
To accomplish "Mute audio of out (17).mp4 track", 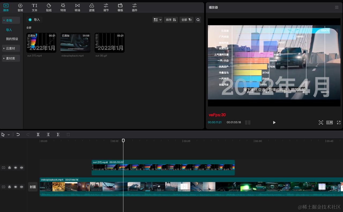I will tap(21, 168).
